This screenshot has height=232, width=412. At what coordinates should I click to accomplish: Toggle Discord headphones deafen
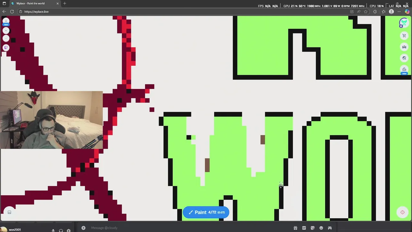[61, 230]
